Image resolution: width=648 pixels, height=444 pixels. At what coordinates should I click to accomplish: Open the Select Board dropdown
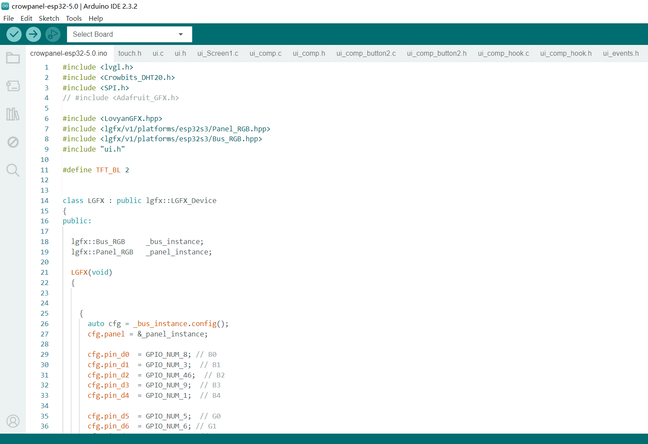[129, 34]
